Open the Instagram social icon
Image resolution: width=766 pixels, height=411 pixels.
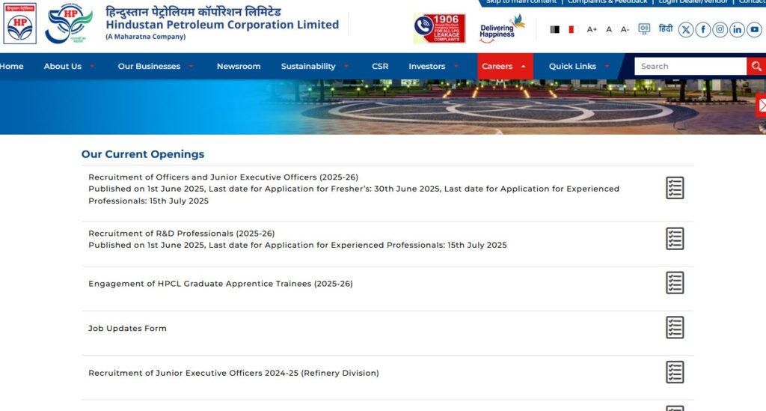tap(720, 30)
